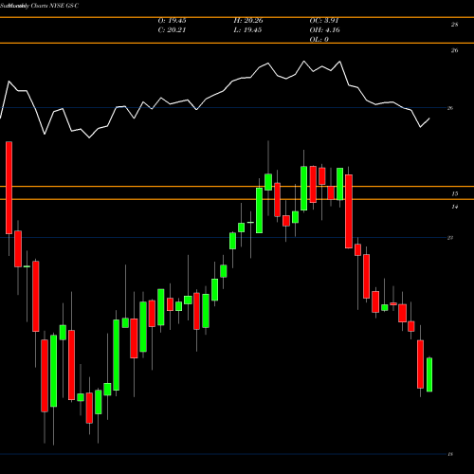Image resolution: width=474 pixels, height=474 pixels.
Task: Select the high price 'H: 20.26'
Action: click(248, 21)
